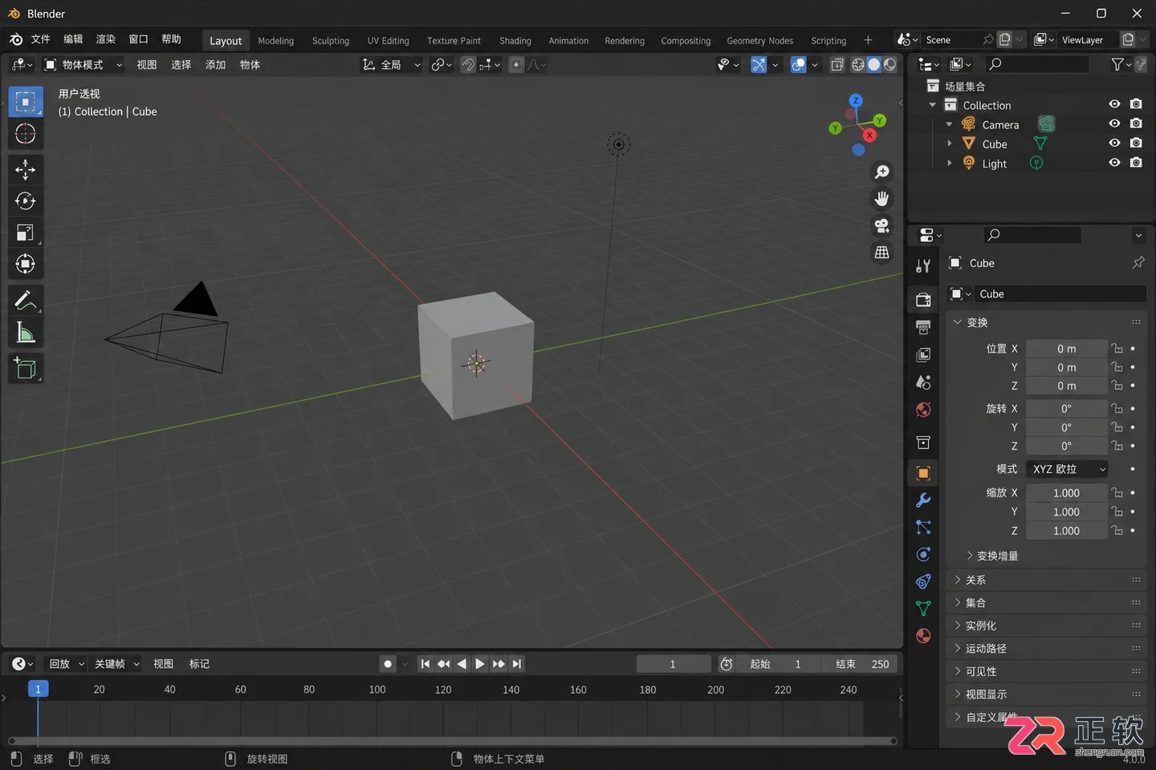Toggle X-ray mode in viewport header

pos(837,65)
